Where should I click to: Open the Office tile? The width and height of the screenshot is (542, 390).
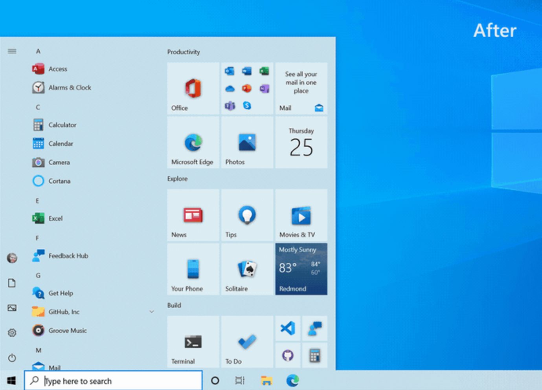[193, 88]
